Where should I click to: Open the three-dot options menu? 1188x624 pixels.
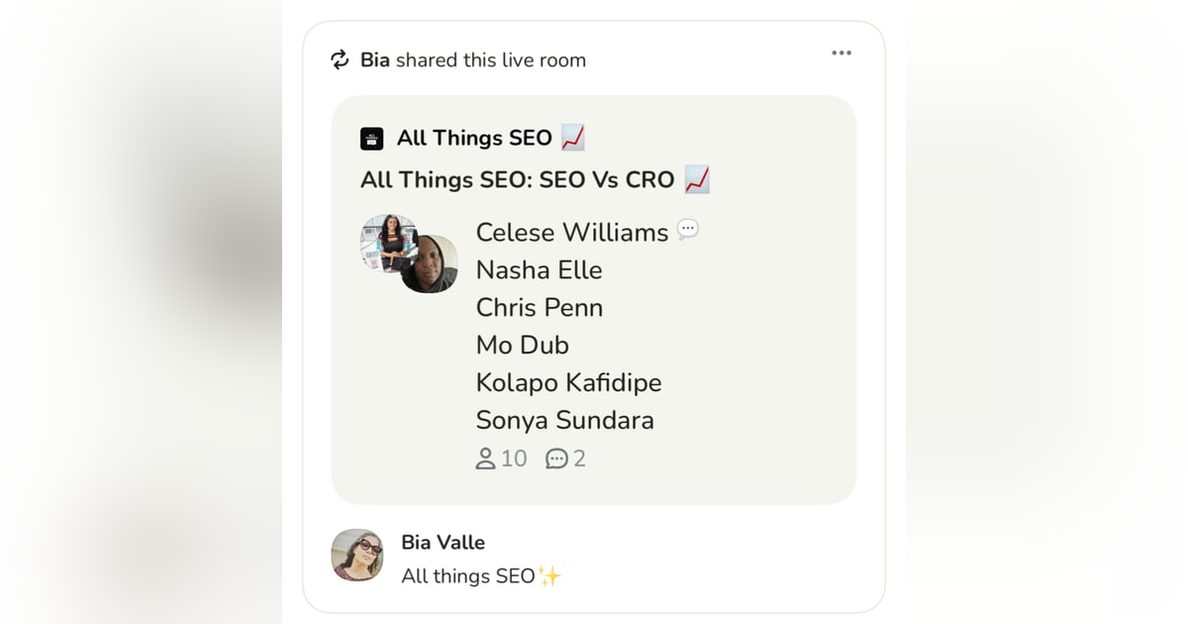841,53
